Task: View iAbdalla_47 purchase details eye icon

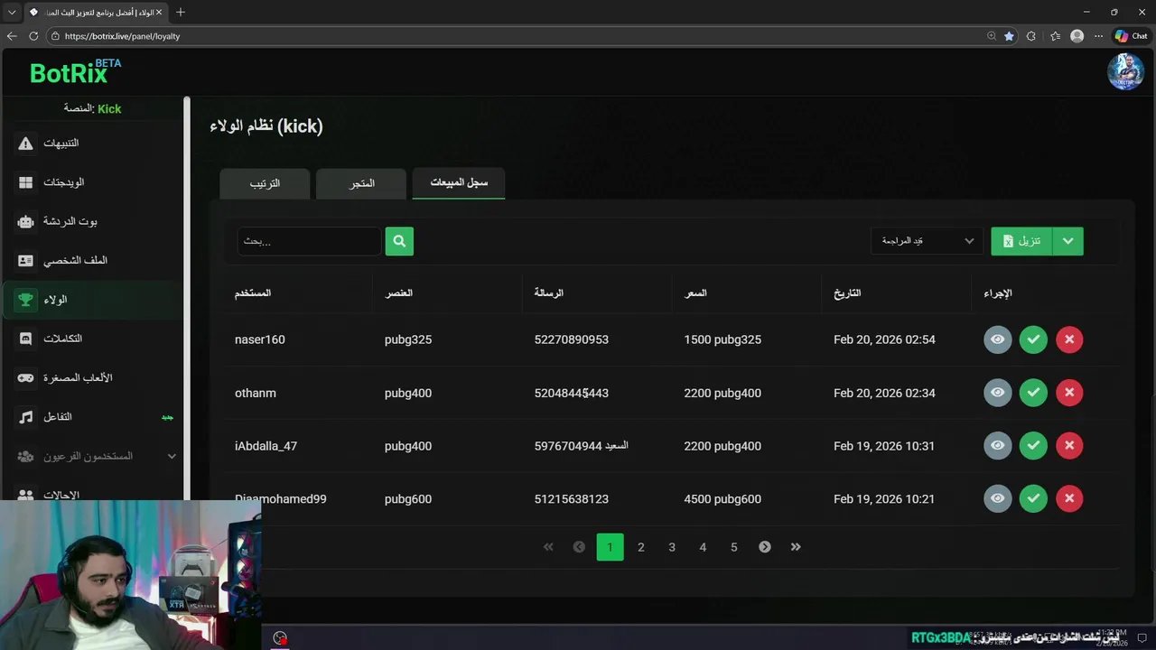Action: point(997,445)
